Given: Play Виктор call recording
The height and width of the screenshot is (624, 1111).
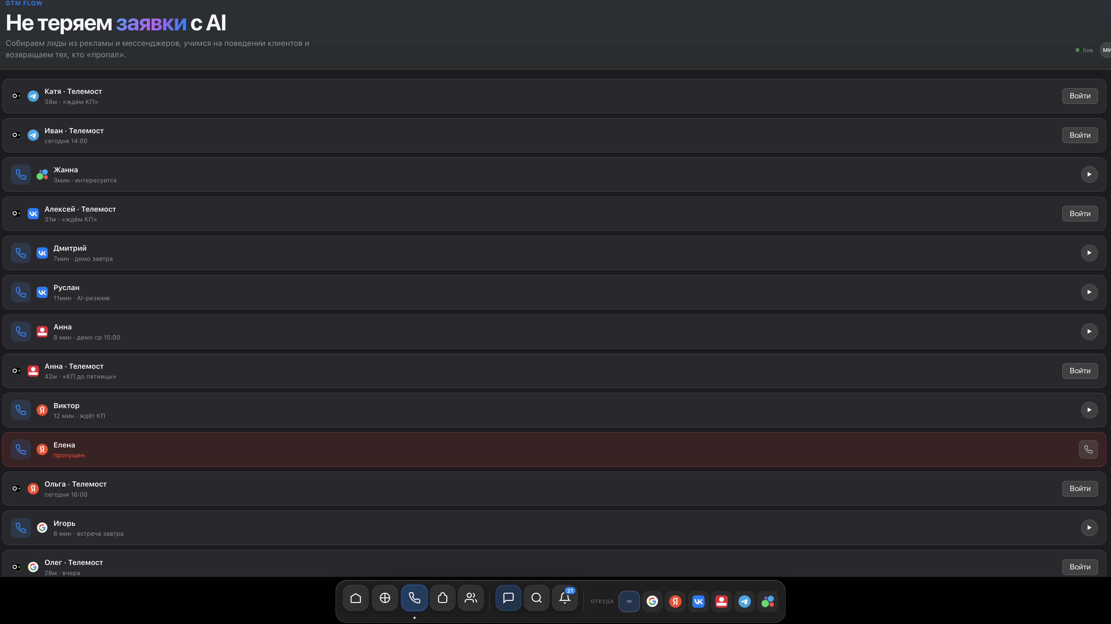Looking at the screenshot, I should click(x=1089, y=410).
